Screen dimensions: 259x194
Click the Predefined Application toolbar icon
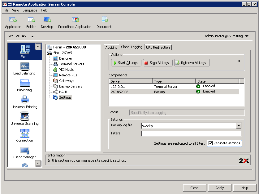click(76, 20)
